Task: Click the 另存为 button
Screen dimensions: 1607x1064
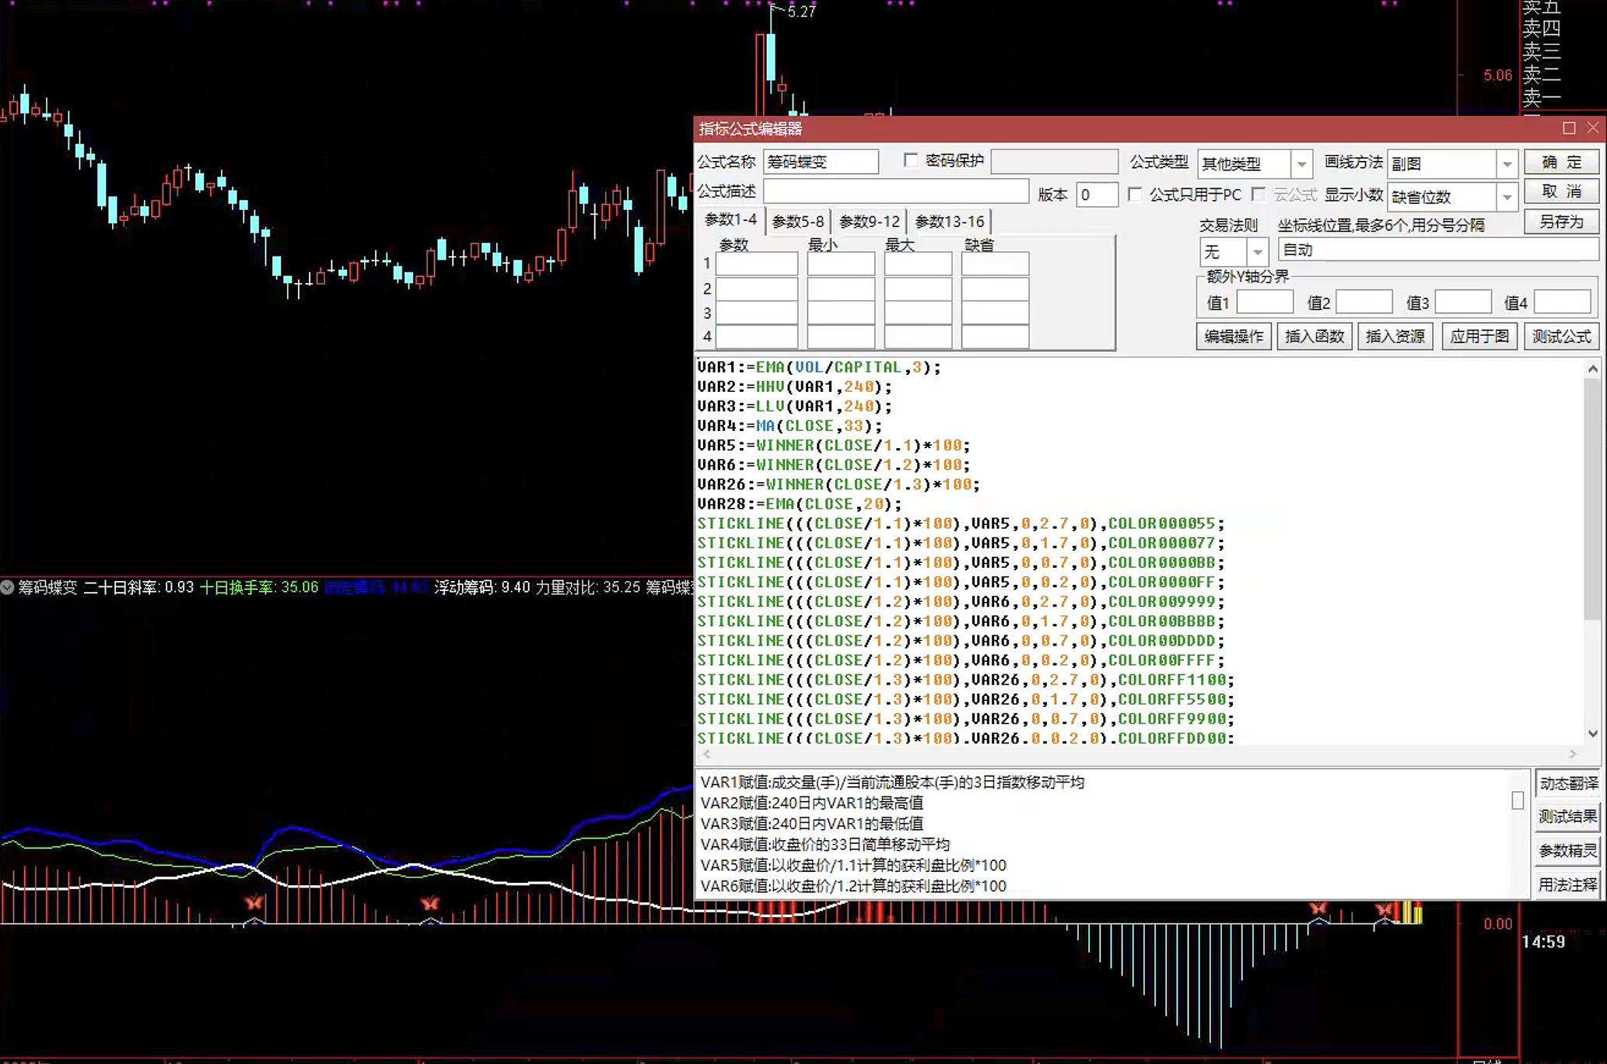Action: click(x=1561, y=222)
